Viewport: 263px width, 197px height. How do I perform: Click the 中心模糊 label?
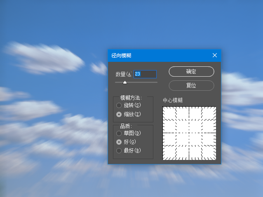tap(173, 100)
